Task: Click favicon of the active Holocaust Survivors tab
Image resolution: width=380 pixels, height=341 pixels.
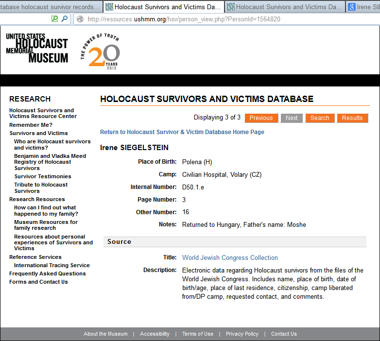Action: click(x=109, y=7)
